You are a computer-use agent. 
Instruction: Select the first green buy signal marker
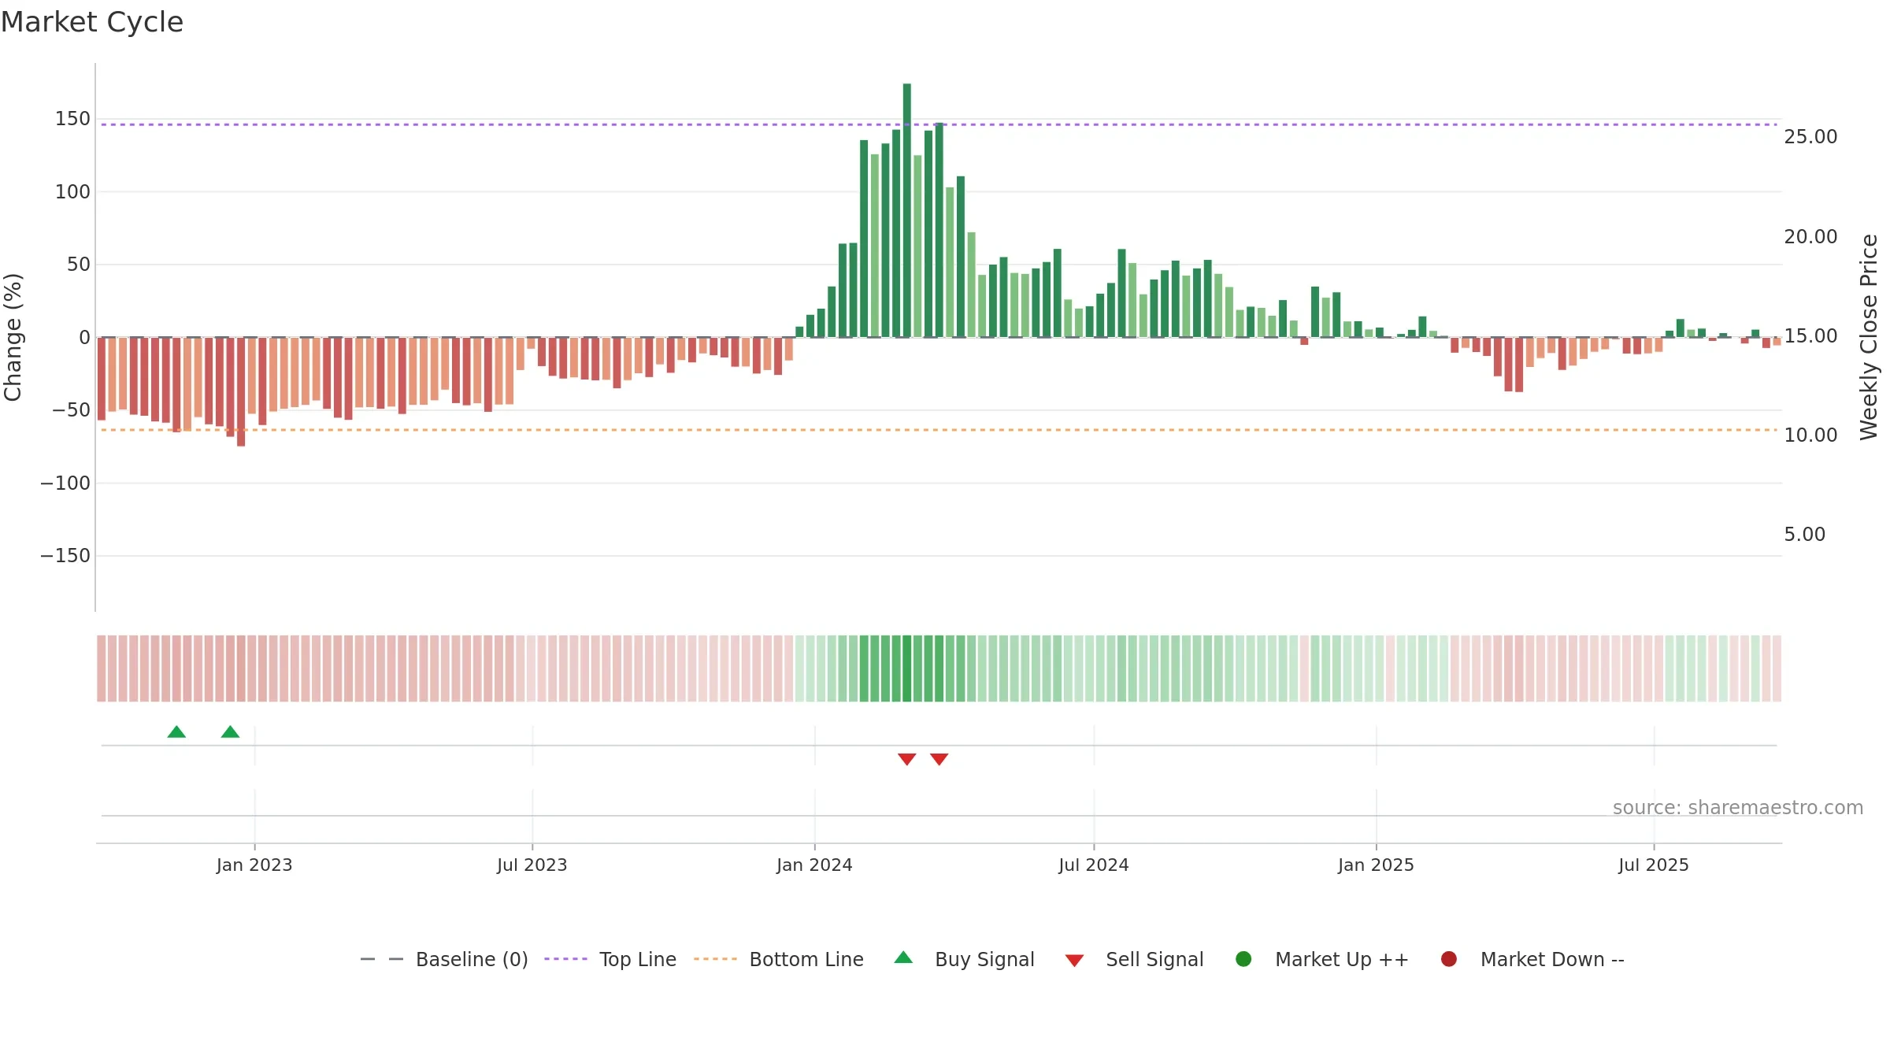click(176, 732)
